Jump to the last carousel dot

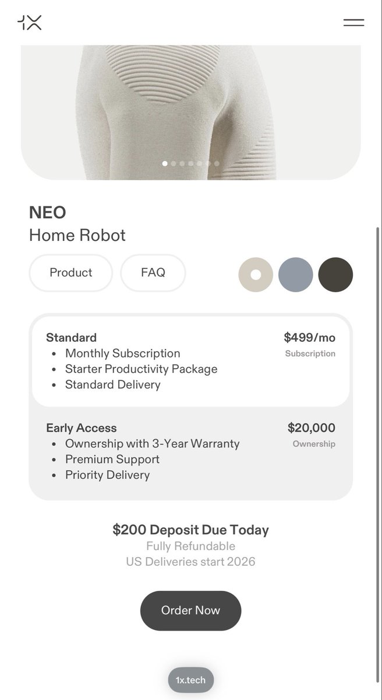tap(217, 163)
